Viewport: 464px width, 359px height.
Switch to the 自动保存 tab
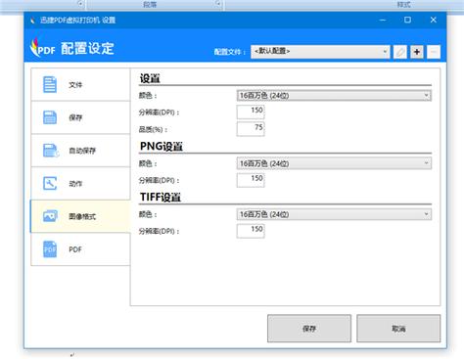pyautogui.click(x=80, y=151)
